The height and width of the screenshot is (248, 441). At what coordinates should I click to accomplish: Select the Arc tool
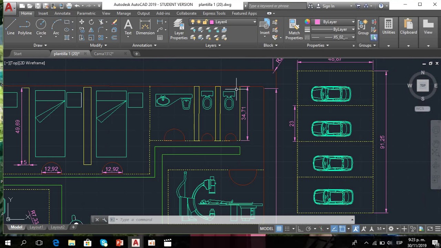click(x=56, y=27)
